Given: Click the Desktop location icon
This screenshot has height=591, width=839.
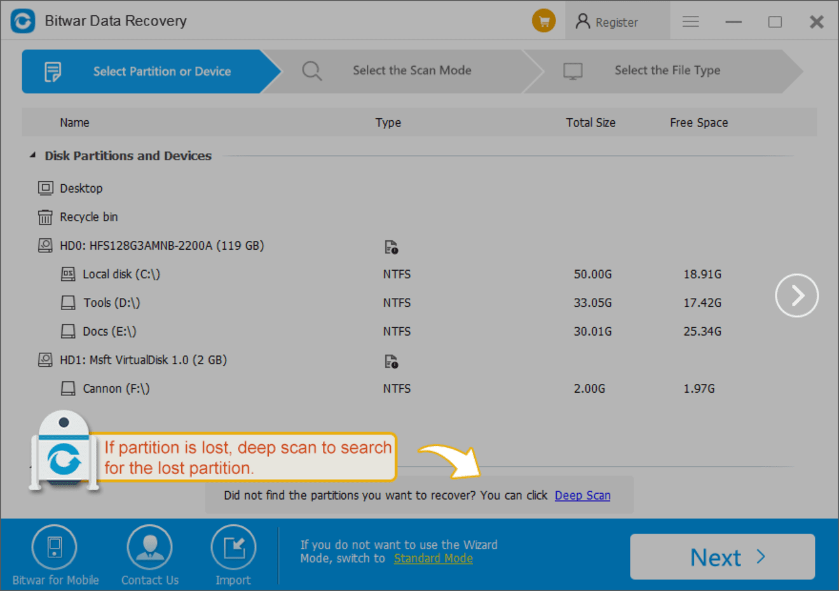Looking at the screenshot, I should click(44, 188).
